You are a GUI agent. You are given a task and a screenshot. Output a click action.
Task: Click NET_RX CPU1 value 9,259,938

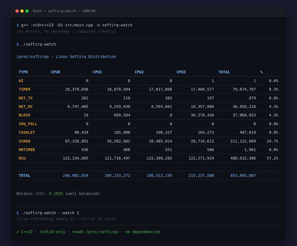pos(120,107)
